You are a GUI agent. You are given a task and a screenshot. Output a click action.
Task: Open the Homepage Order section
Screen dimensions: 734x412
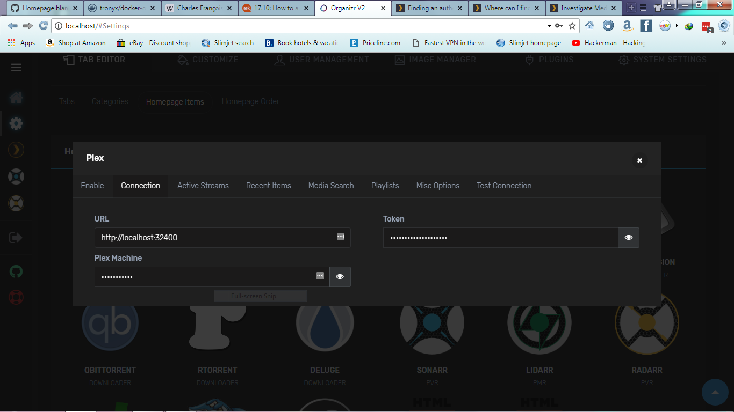(x=250, y=101)
